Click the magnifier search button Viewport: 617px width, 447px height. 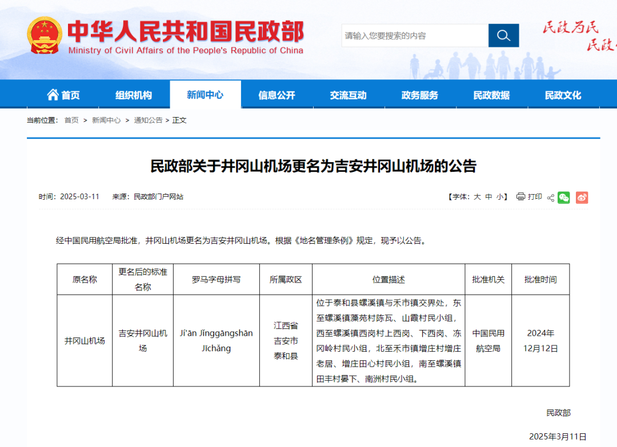(x=503, y=35)
